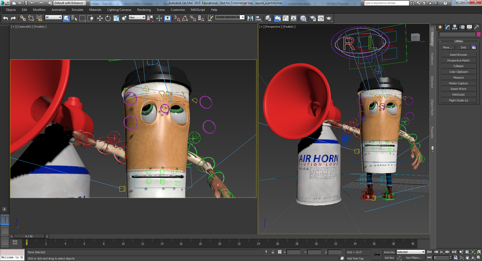Open the Motion panel tab

462,27
